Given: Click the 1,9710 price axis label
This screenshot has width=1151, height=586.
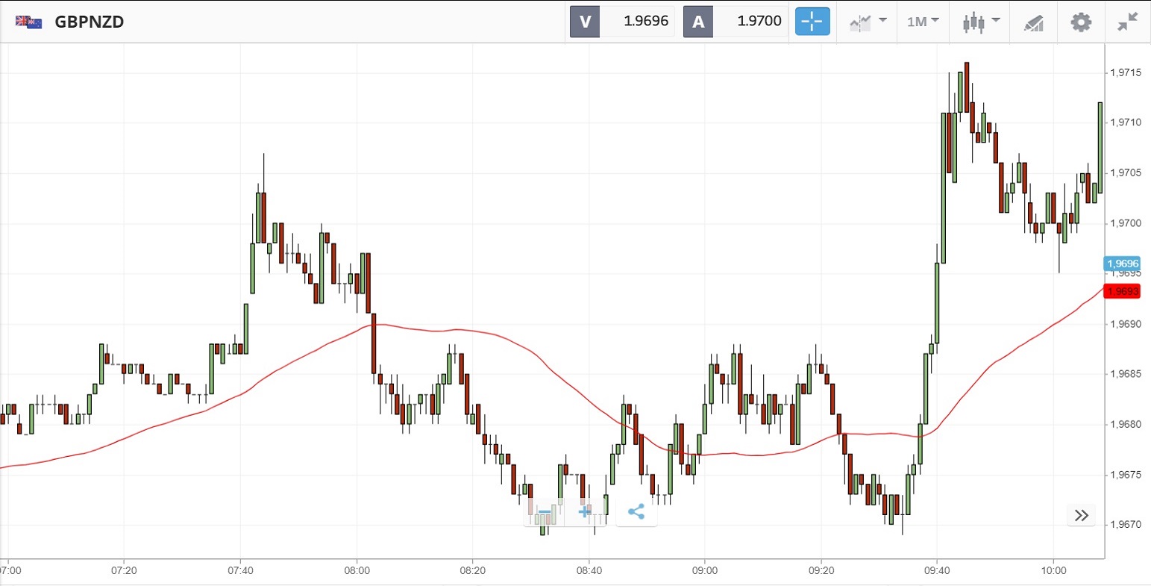Looking at the screenshot, I should coord(1126,122).
